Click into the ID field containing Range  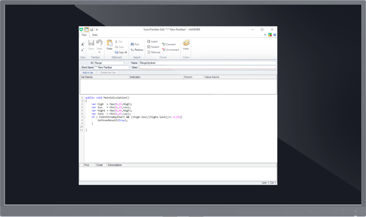click(x=109, y=63)
